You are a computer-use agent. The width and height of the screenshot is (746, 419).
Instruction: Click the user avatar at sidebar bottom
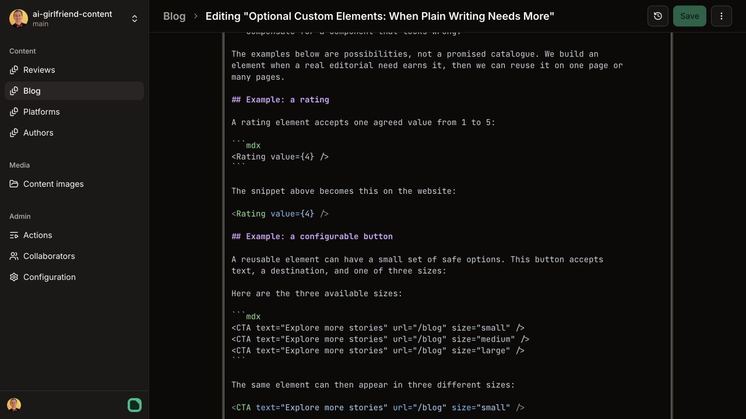[14, 405]
